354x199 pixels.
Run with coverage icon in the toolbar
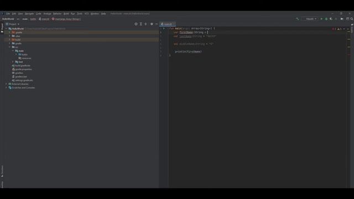(x=331, y=19)
